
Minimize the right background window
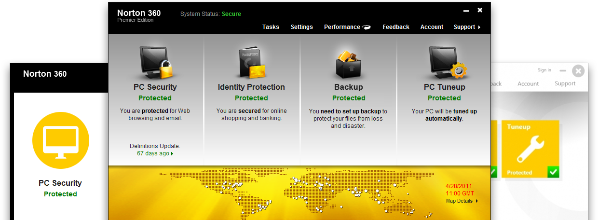[562, 71]
